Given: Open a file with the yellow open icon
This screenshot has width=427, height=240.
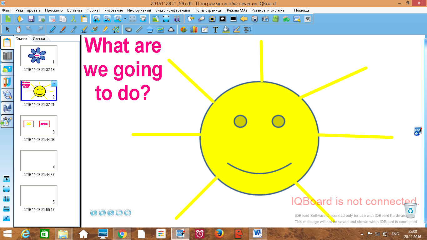Looking at the screenshot, I should [20, 19].
